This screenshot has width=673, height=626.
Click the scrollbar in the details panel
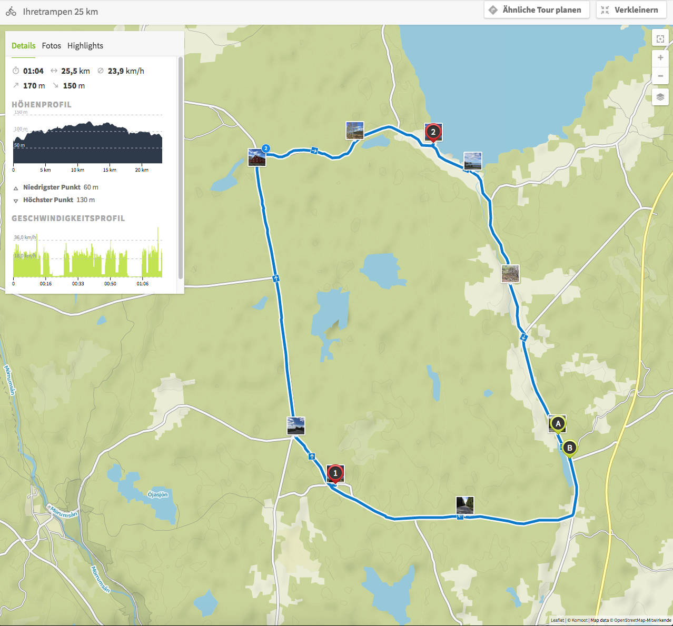(181, 168)
